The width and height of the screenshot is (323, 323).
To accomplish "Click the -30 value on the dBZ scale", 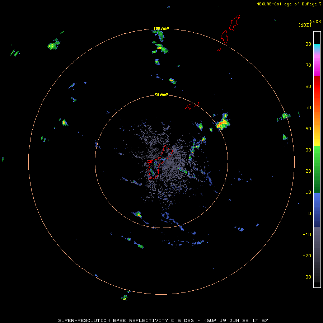I will (x=307, y=277).
